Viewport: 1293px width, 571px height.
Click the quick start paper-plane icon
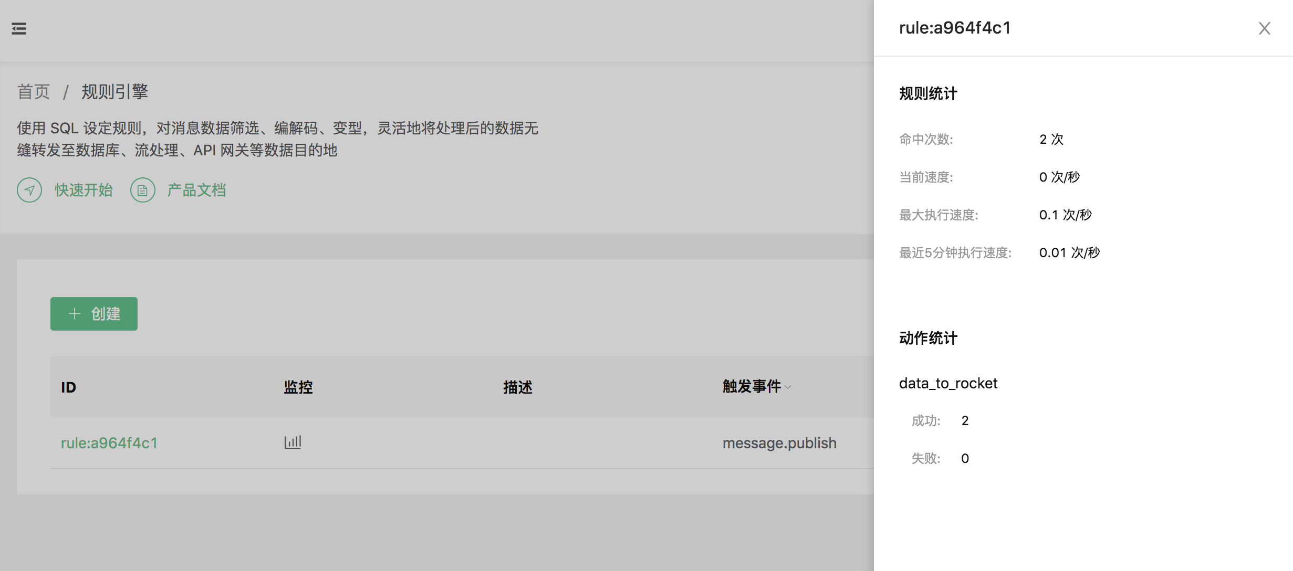pos(29,190)
